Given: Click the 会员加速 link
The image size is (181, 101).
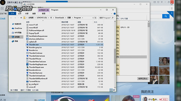Looking at the screenshot, I should pyautogui.click(x=41, y=100).
